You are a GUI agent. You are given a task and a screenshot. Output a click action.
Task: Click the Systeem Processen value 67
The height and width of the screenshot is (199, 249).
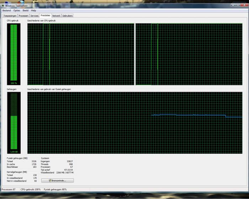[71, 167]
